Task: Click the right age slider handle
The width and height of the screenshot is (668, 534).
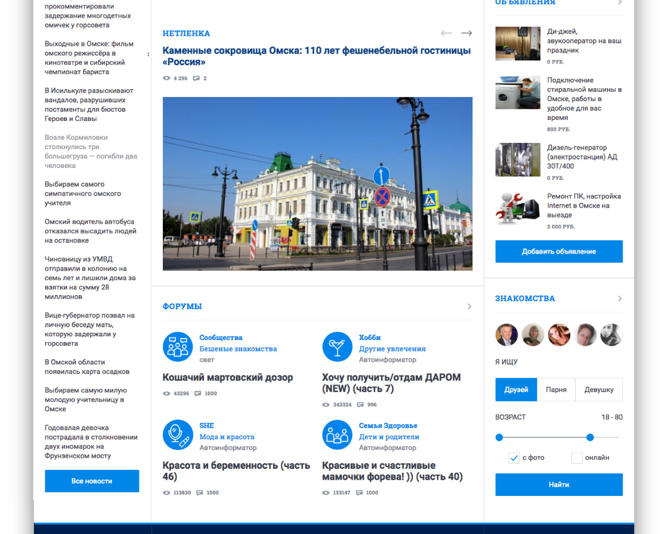Action: [x=590, y=438]
